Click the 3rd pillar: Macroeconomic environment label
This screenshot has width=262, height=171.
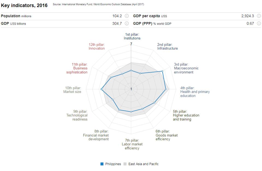click(x=186, y=68)
